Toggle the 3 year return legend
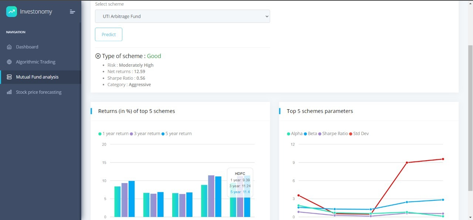 pos(145,134)
